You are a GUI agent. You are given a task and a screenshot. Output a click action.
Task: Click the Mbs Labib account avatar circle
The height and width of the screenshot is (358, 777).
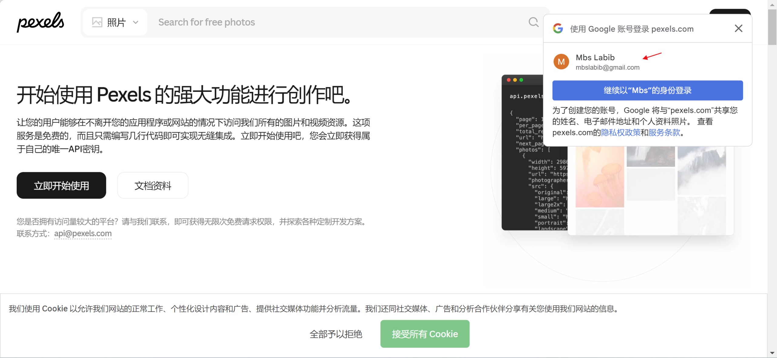pyautogui.click(x=561, y=62)
